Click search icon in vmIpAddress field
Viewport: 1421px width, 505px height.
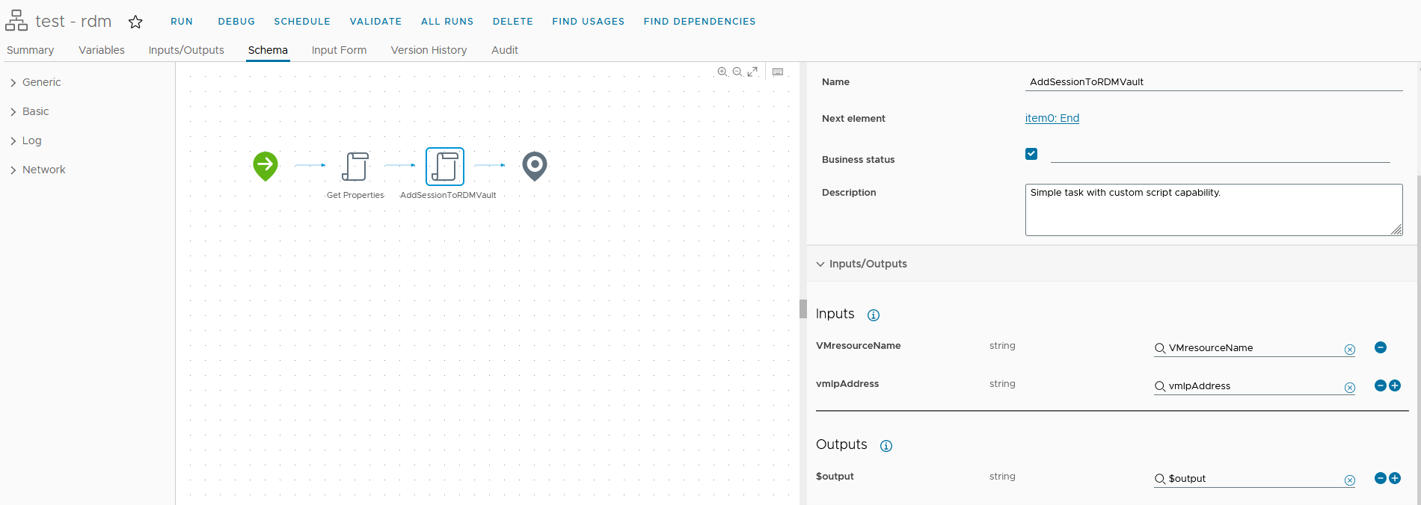[x=1160, y=386]
